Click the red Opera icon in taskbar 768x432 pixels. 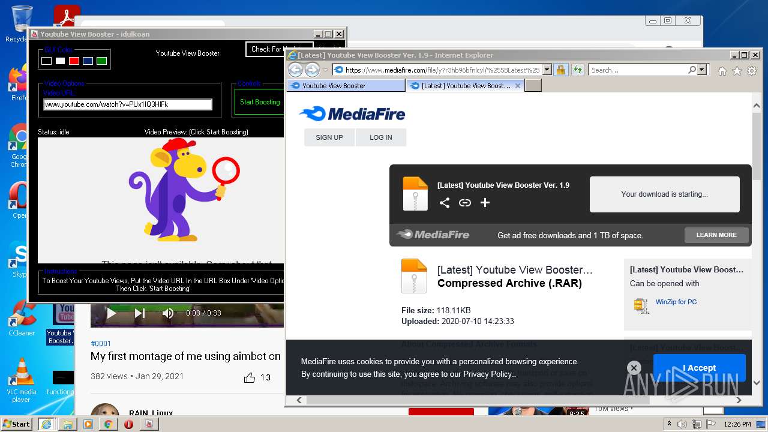[x=128, y=424]
